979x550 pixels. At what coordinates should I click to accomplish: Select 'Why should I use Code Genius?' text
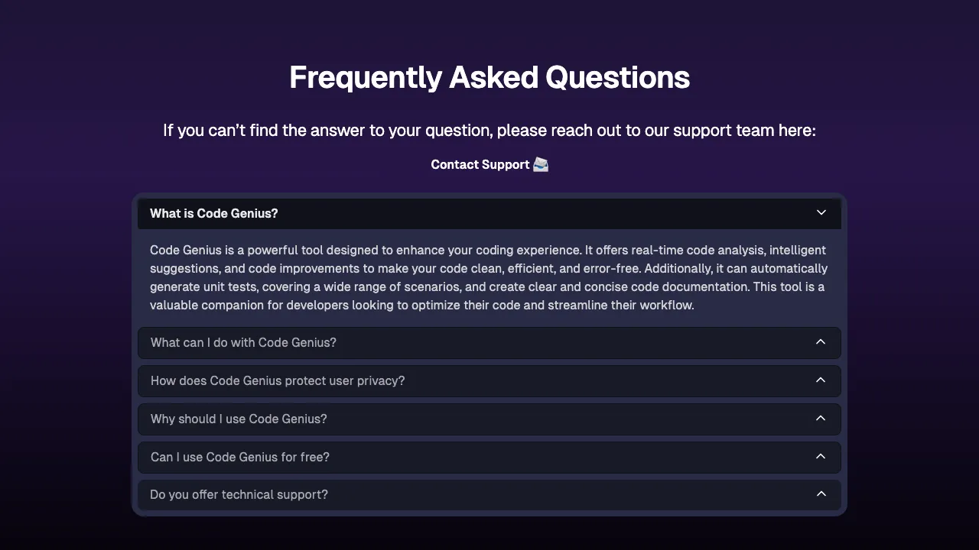pyautogui.click(x=239, y=419)
